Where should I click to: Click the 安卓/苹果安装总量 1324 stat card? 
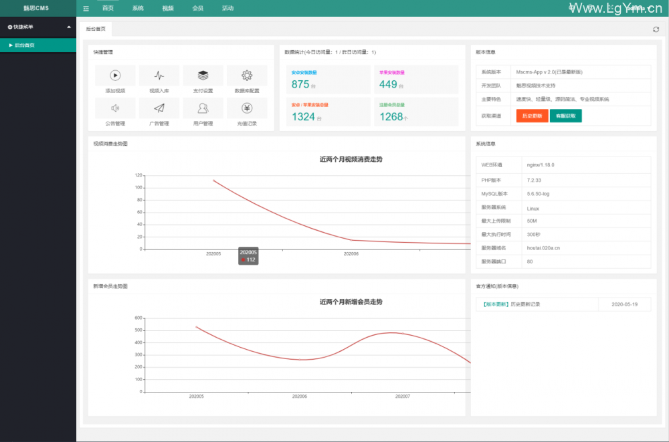pyautogui.click(x=328, y=112)
